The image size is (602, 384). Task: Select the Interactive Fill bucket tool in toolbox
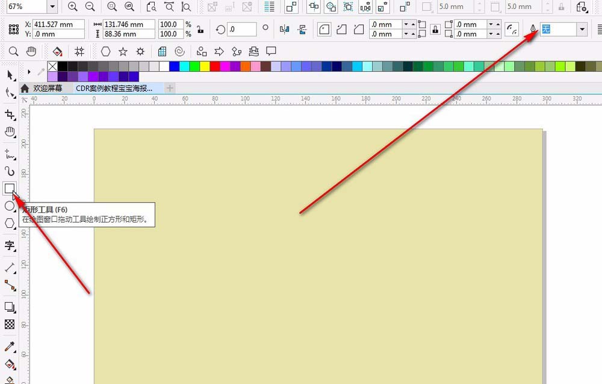(x=10, y=364)
